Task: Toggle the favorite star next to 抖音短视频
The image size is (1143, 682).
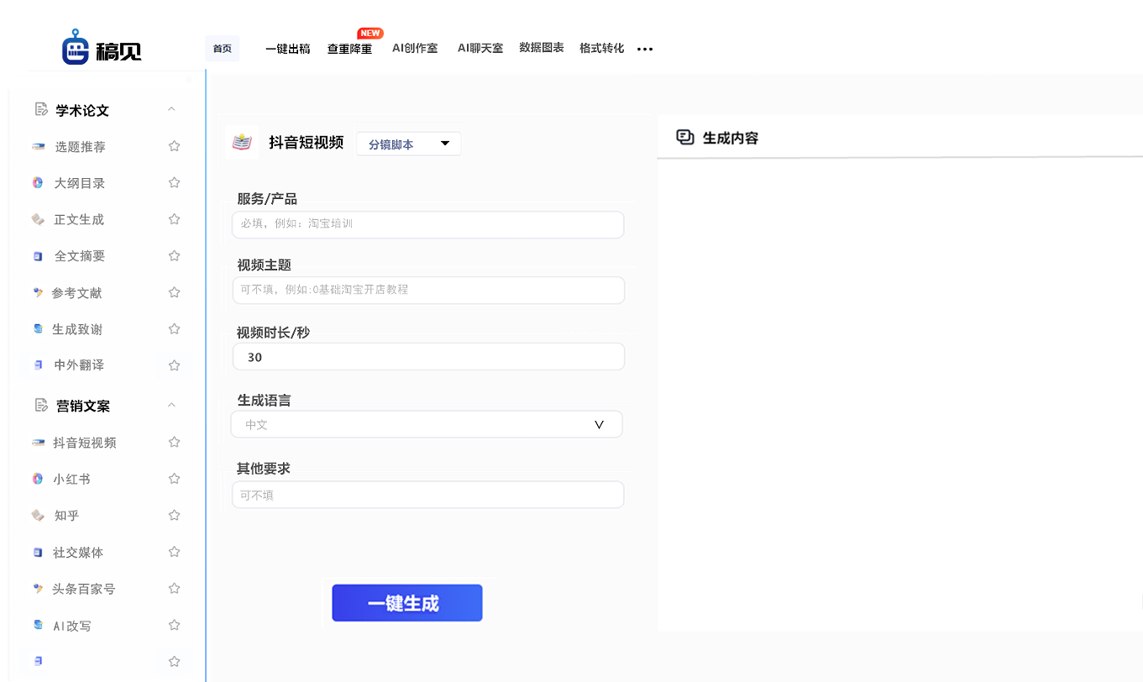Action: point(174,441)
